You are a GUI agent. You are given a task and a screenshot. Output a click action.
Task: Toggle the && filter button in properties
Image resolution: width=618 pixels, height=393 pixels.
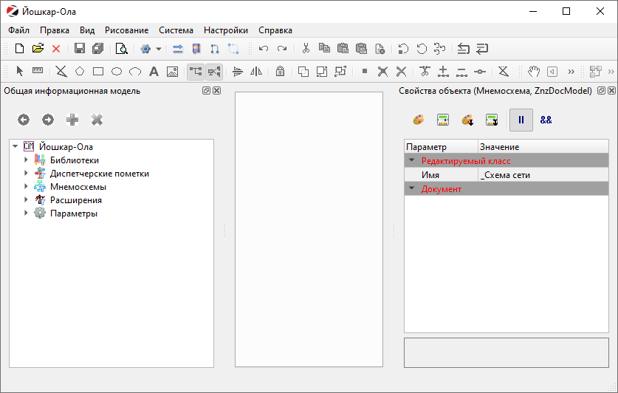(546, 120)
